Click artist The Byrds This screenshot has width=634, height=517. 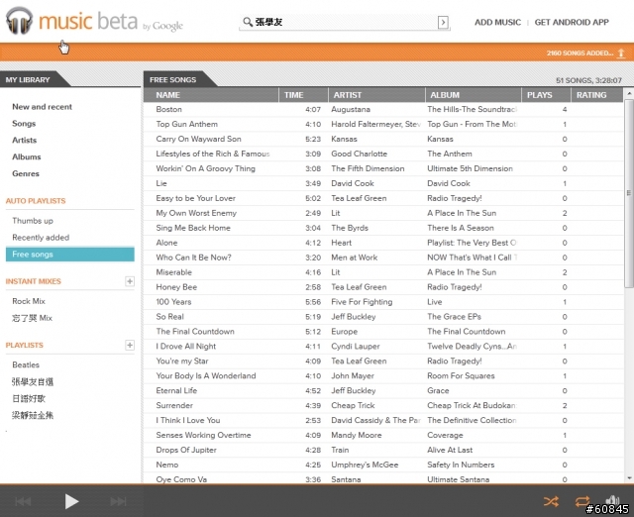[350, 228]
